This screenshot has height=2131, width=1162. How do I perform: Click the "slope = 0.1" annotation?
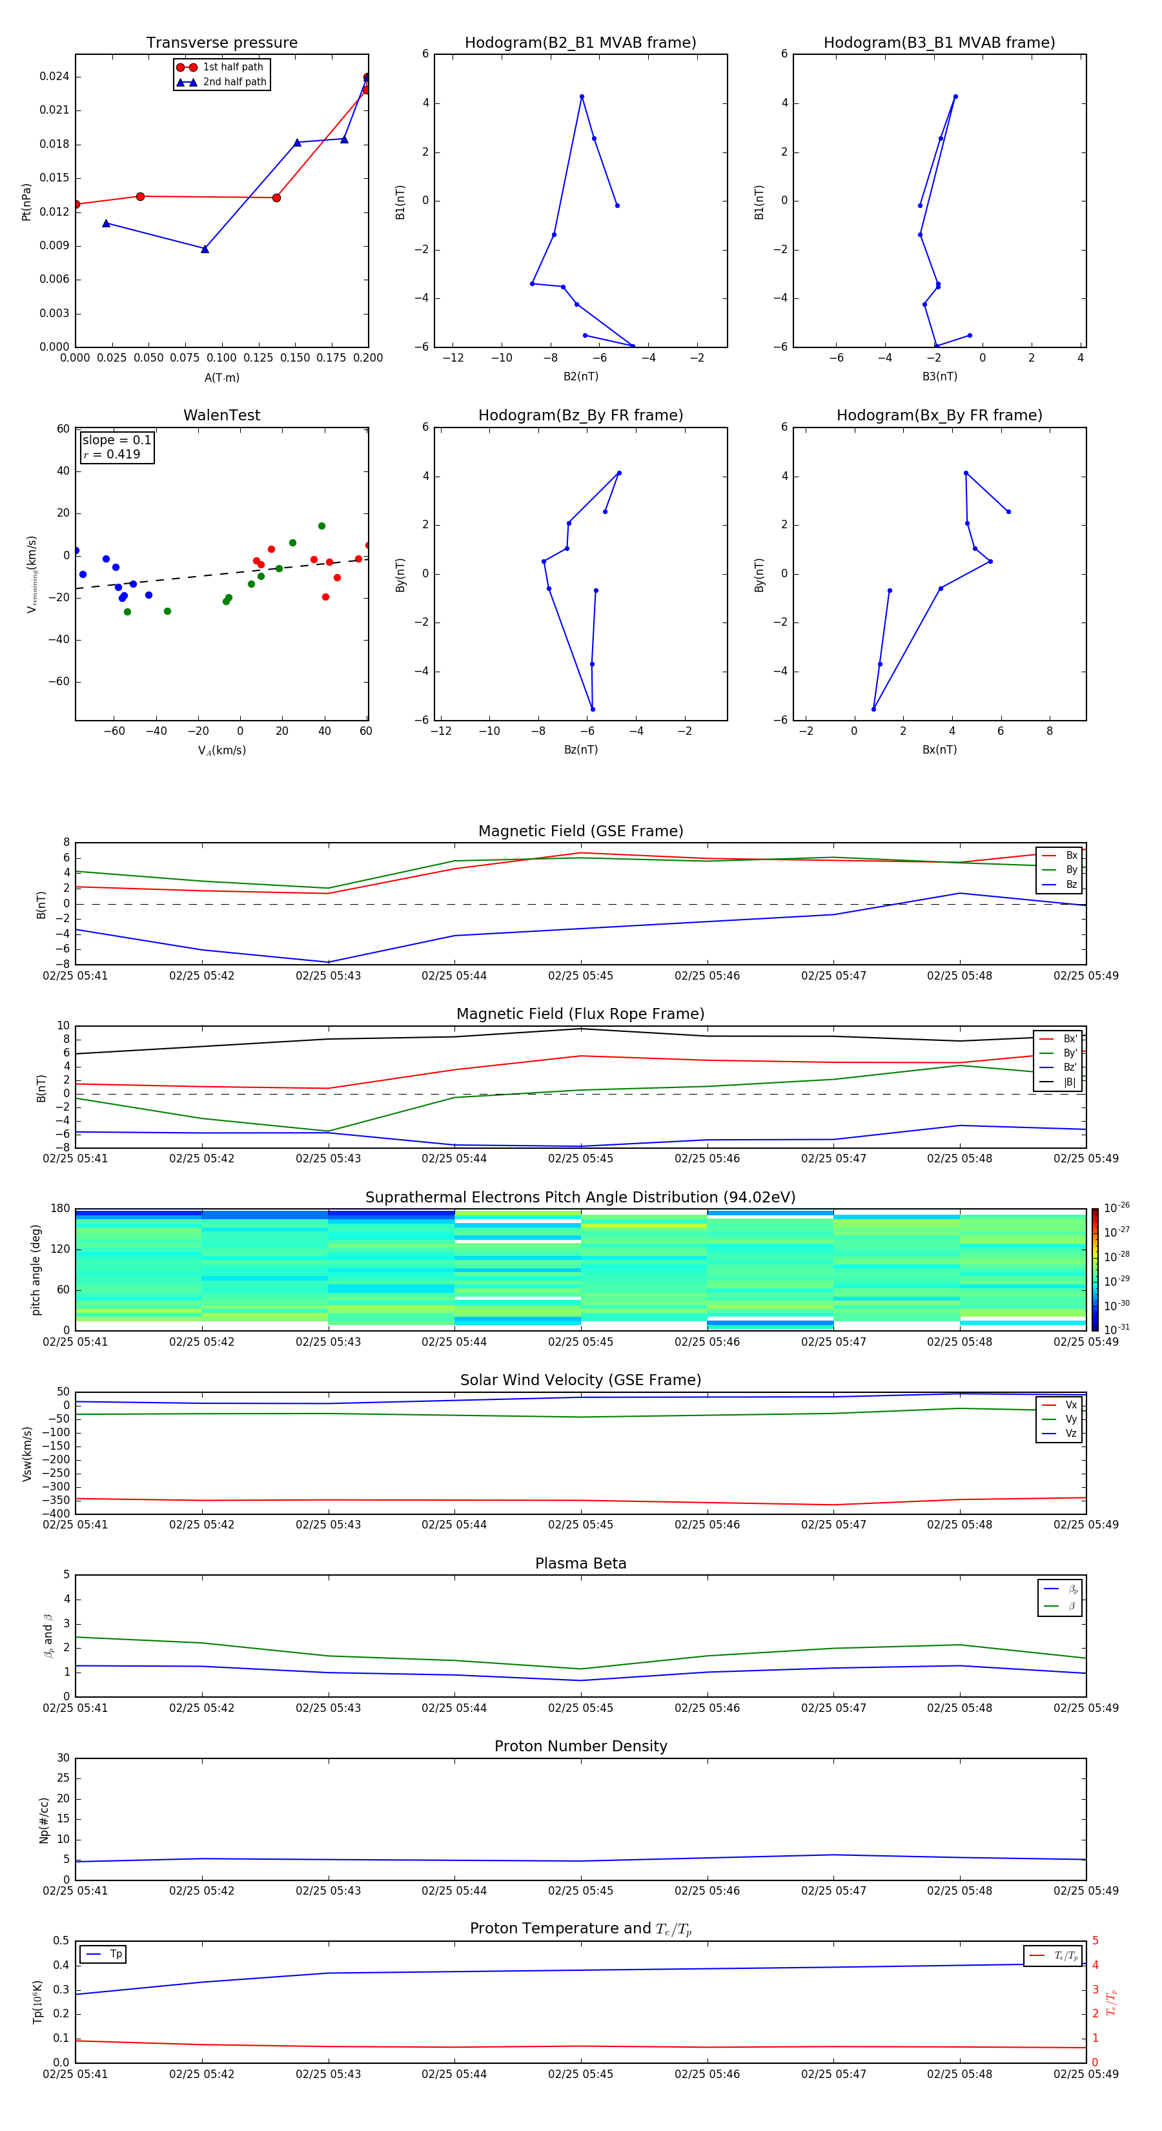(x=117, y=440)
